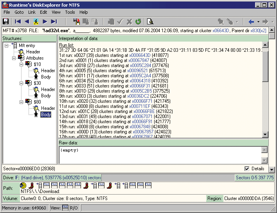Click inside the Raw data text box
This screenshot has width=277, height=213.
click(x=160, y=155)
